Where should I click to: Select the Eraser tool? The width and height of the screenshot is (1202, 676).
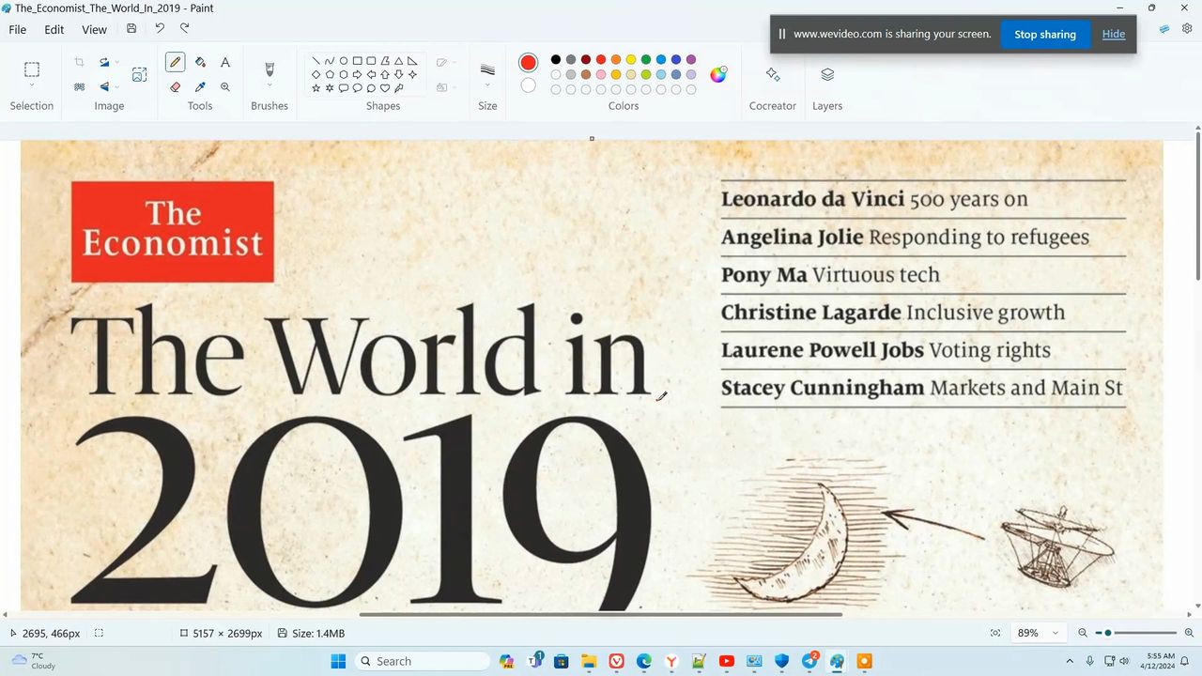(175, 86)
